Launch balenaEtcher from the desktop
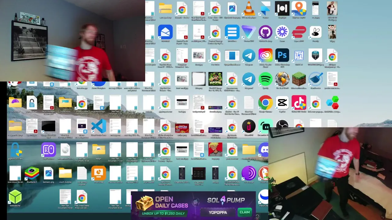The width and height of the screenshot is (392, 220). [x=15, y=197]
